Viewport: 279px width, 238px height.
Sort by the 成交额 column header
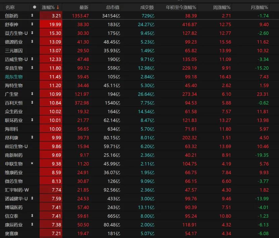pos(147,7)
